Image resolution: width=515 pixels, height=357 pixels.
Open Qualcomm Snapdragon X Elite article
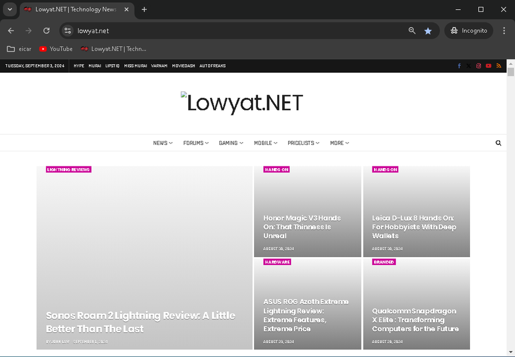click(x=415, y=320)
